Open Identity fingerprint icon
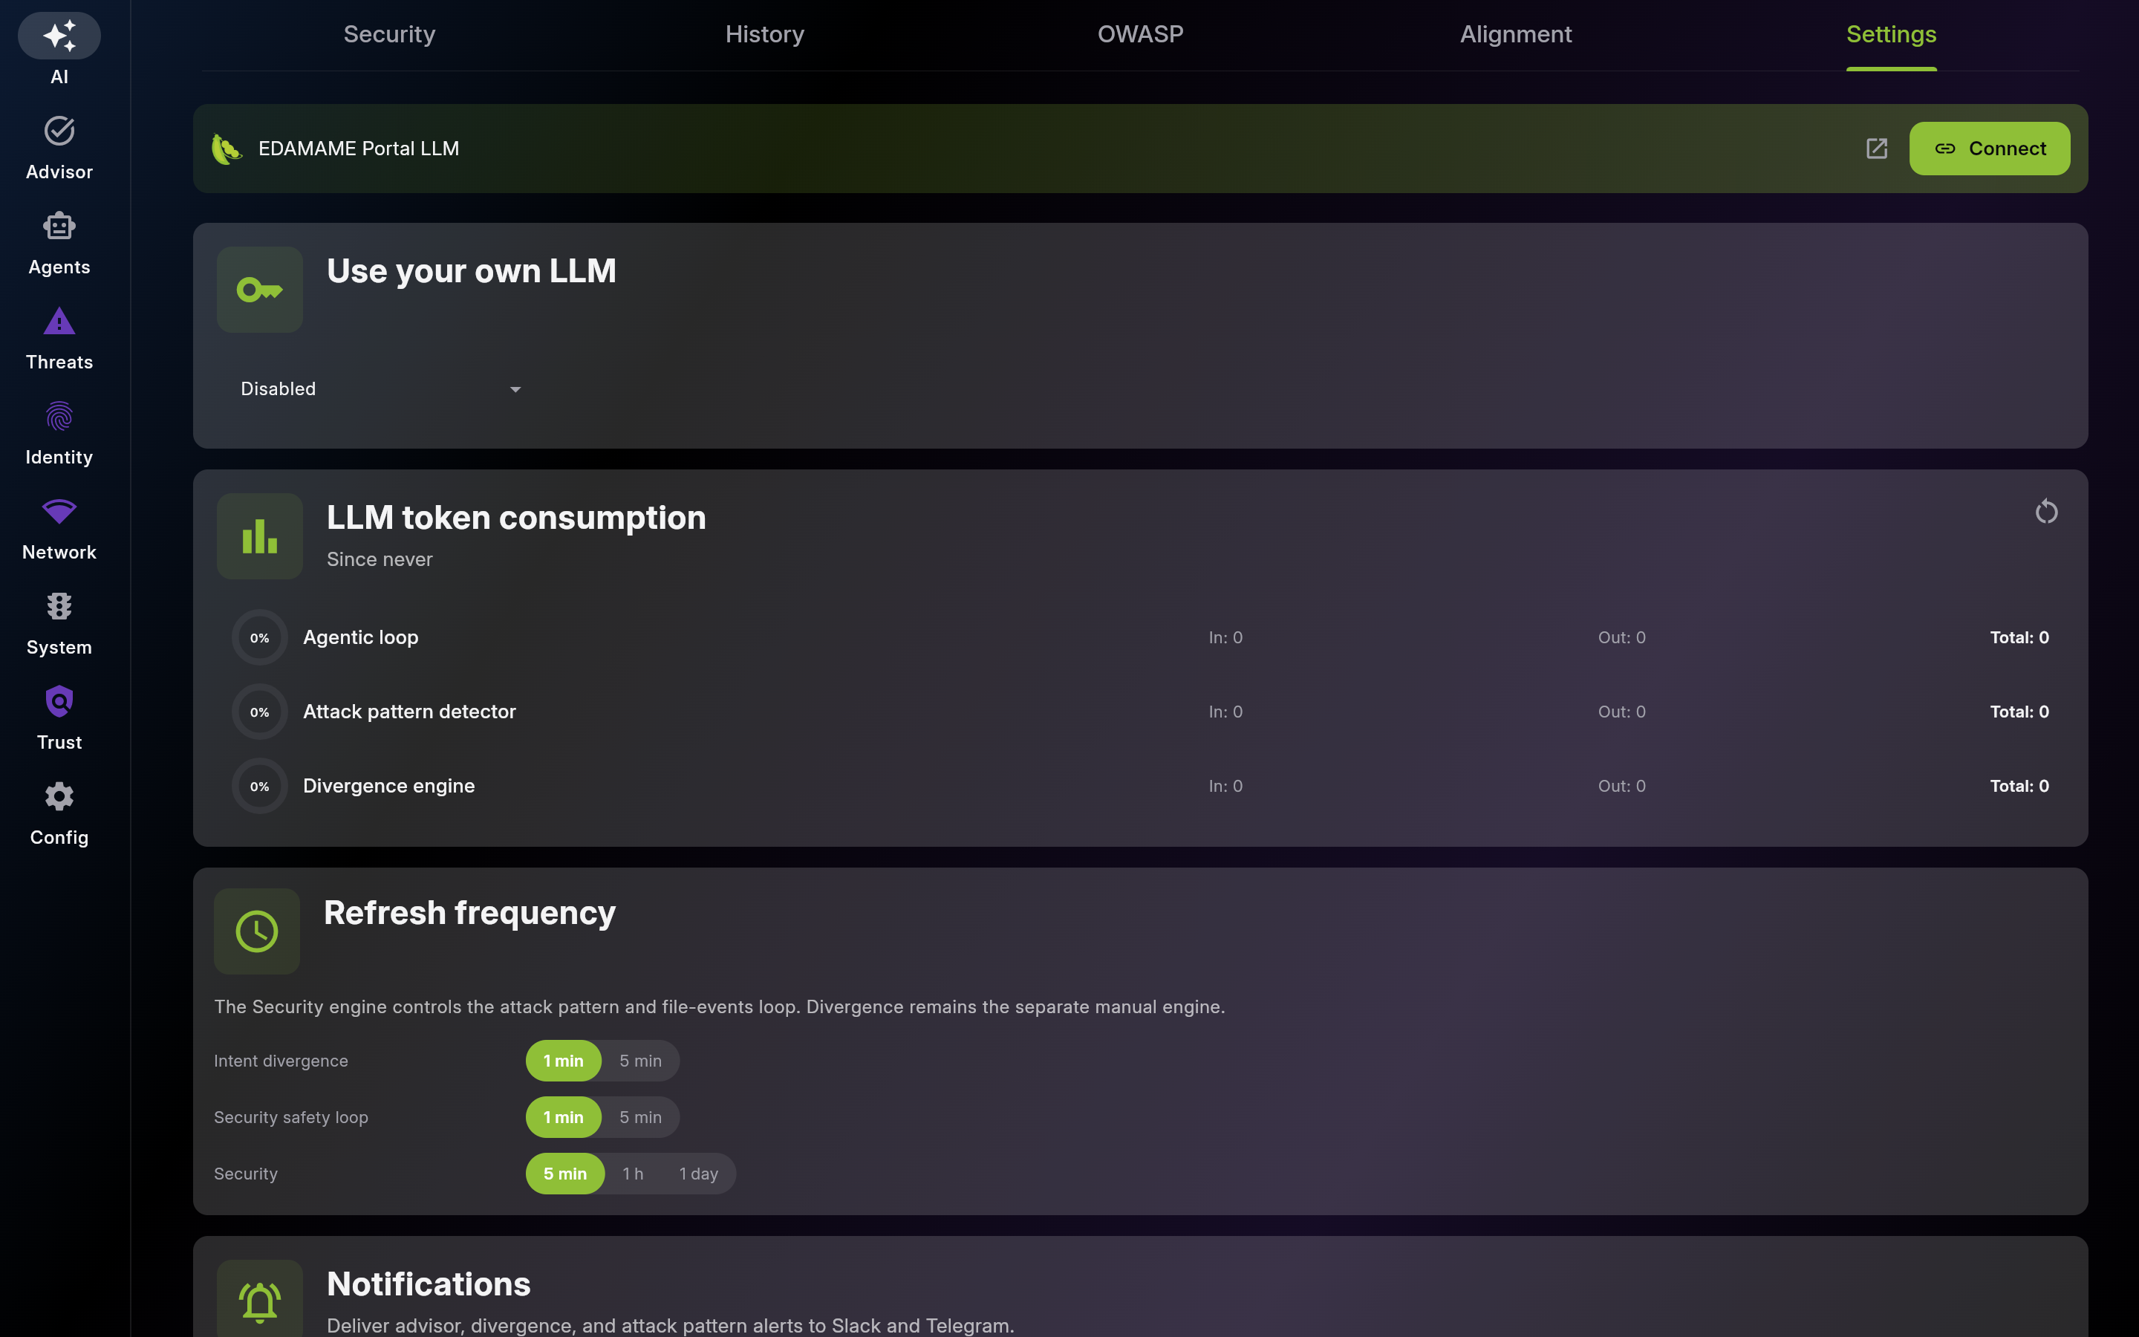This screenshot has width=2139, height=1337. [x=59, y=417]
